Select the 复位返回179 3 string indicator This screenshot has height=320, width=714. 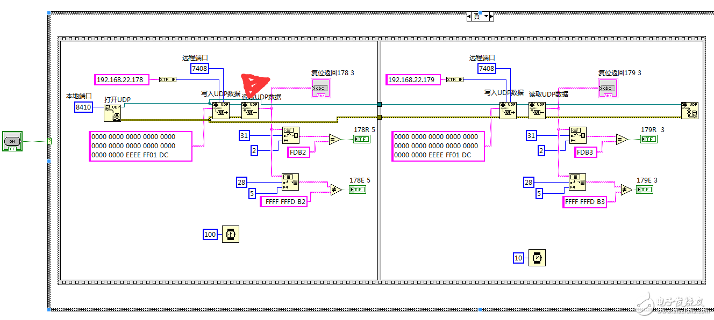click(x=608, y=88)
